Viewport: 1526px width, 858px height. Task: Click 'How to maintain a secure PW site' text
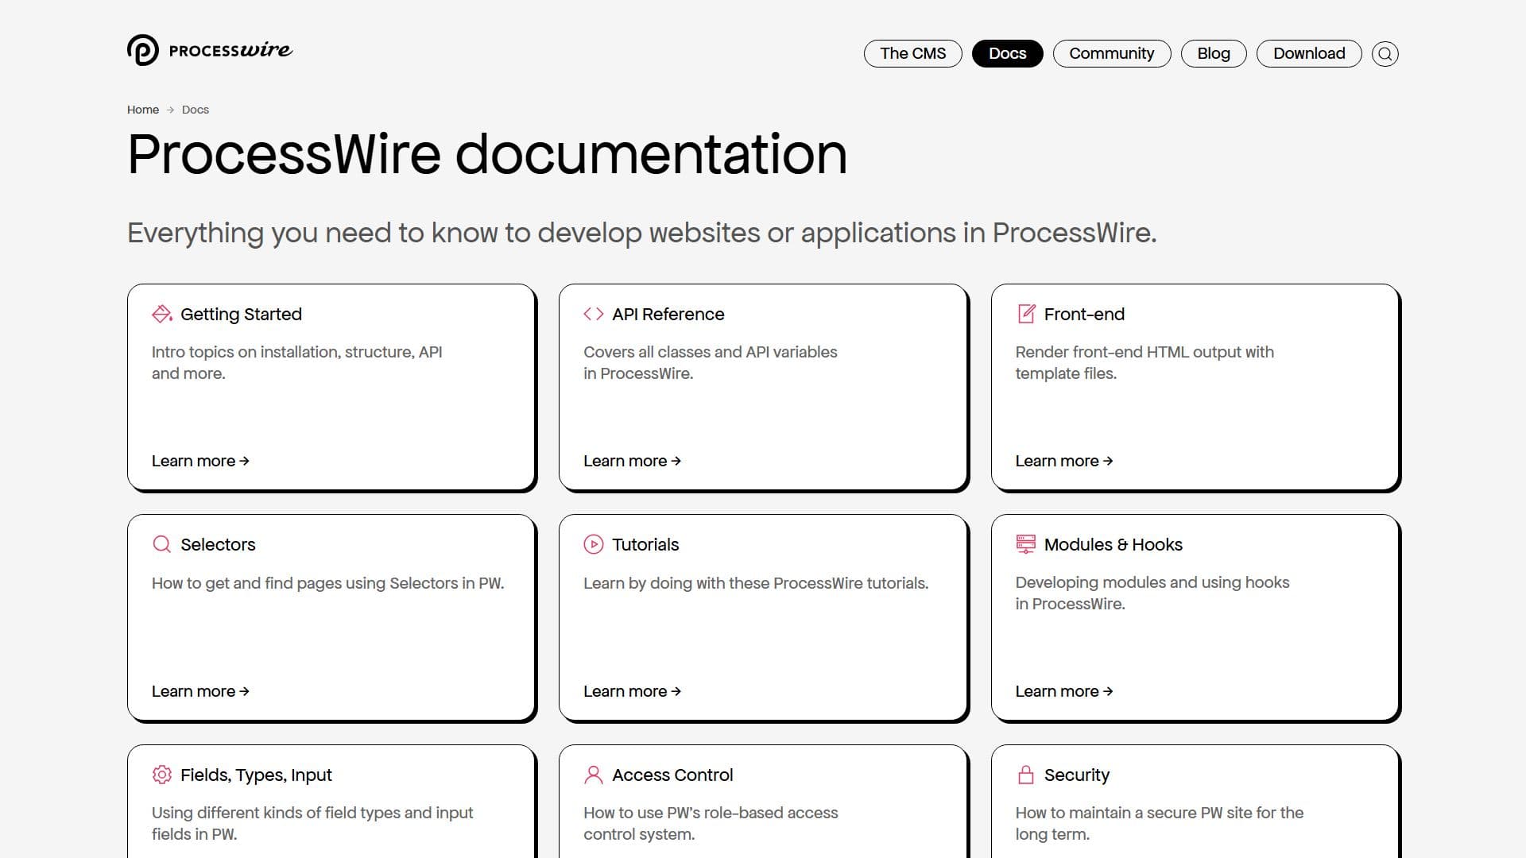pos(1159,813)
